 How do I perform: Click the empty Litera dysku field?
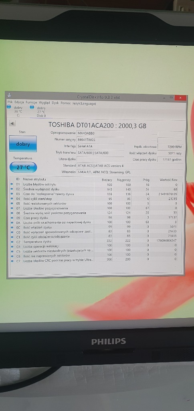click(100, 159)
